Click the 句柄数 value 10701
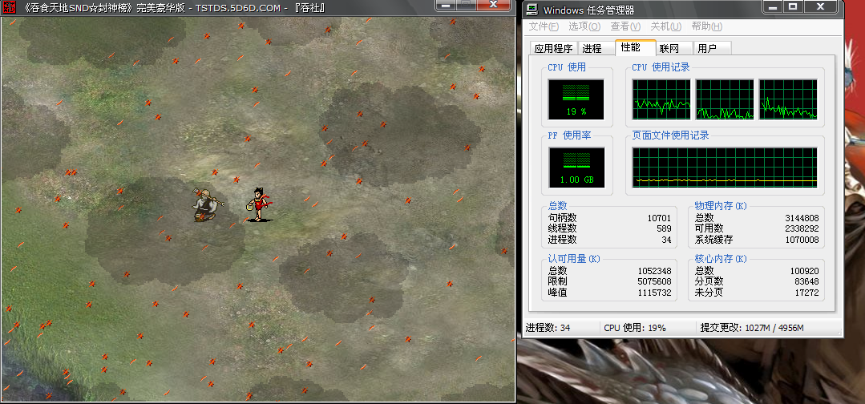The width and height of the screenshot is (865, 404). (659, 218)
